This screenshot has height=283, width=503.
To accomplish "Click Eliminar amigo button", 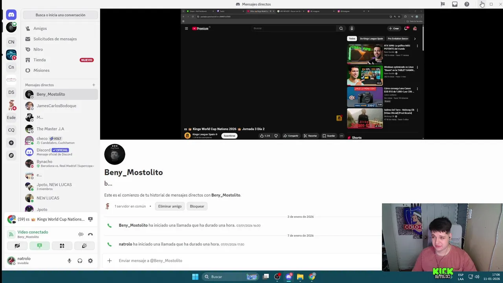I will 170,206.
